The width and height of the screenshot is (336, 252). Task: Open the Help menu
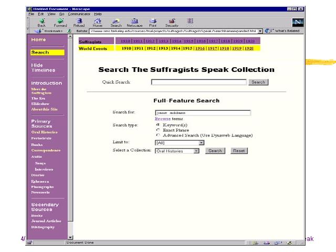point(98,14)
